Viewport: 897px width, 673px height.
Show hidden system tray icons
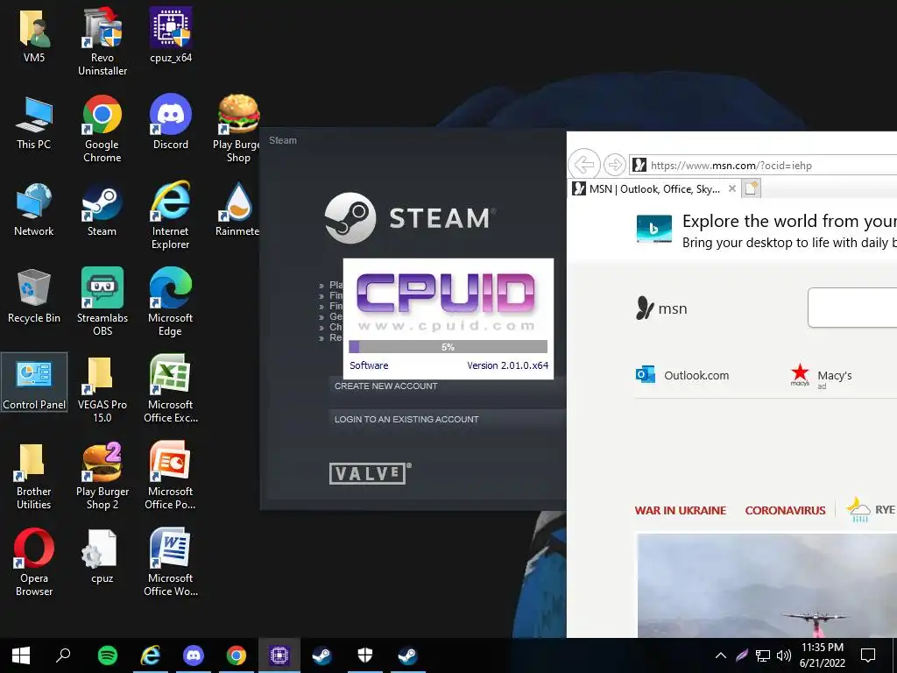[x=721, y=655]
